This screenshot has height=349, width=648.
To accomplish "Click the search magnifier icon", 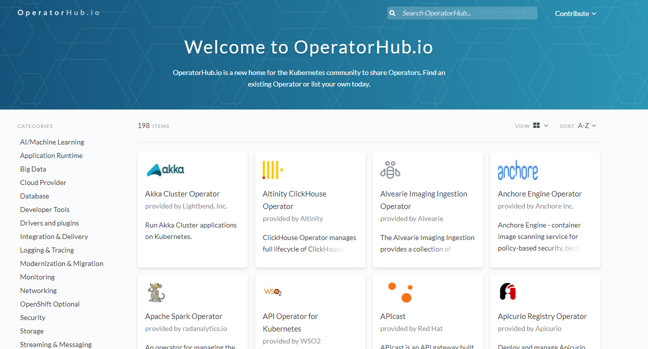I will pos(393,13).
